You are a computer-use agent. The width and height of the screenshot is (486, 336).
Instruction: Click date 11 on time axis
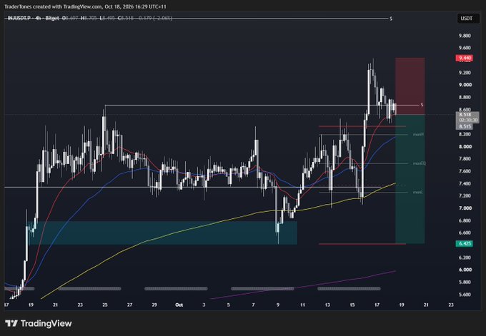point(302,305)
